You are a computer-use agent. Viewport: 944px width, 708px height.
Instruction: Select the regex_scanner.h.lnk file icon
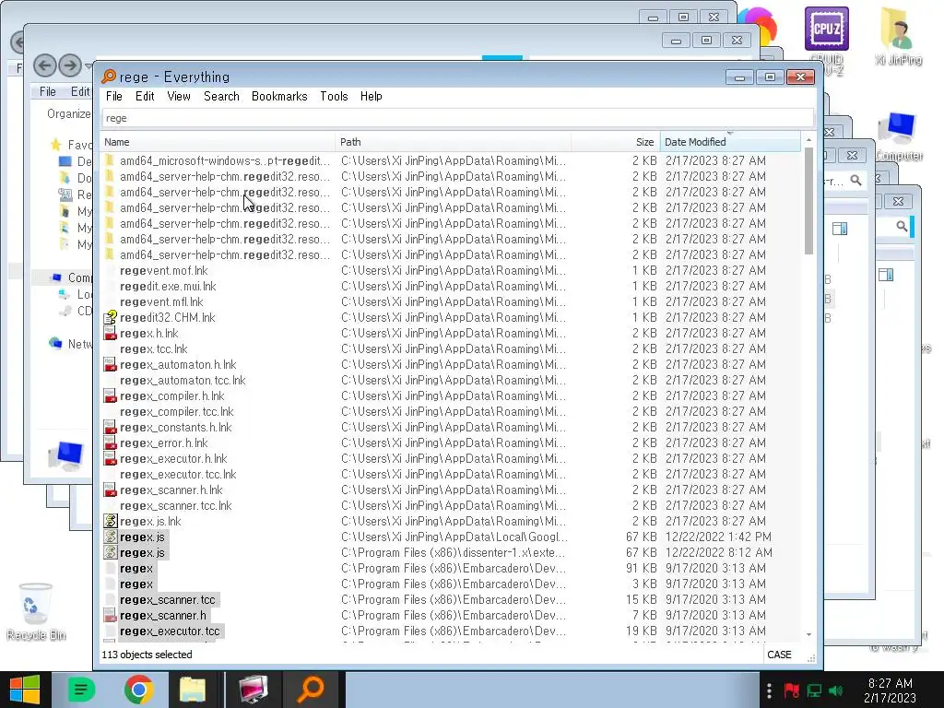click(111, 490)
